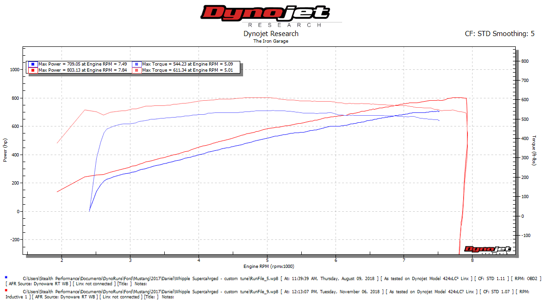Select legend text "Max Power = 803.13 at Engine RPM = 7.84"
Image resolution: width=542 pixels, height=304 pixels.
(83, 70)
